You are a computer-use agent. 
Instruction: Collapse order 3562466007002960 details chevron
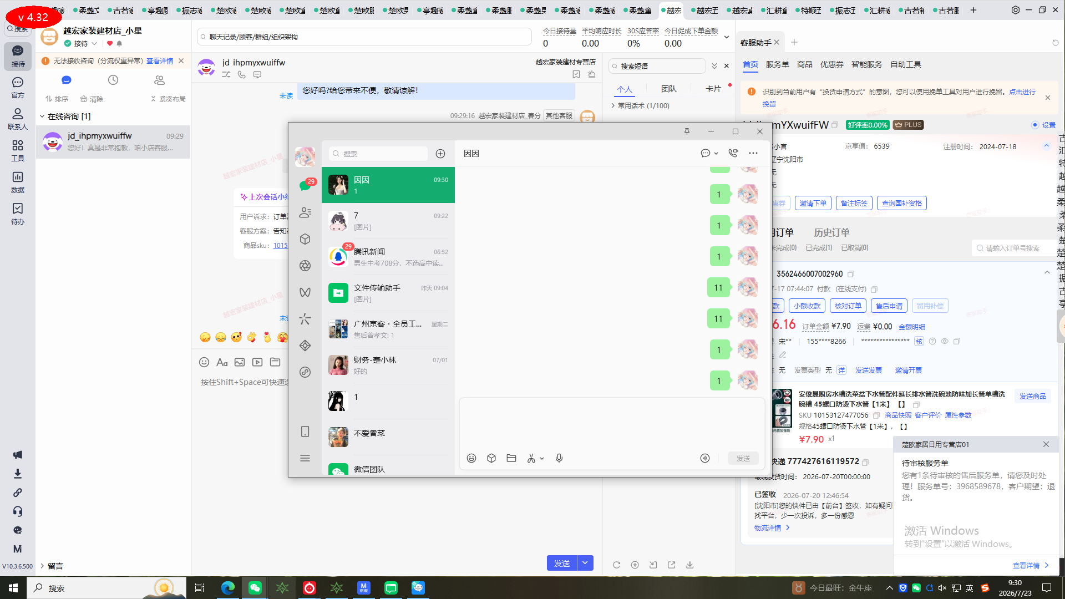[1047, 272]
